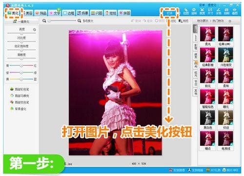This screenshot has height=176, width=244.
Task: Click the 黄-蓝 yellow-blue color slider
Action: pyautogui.click(x=21, y=79)
